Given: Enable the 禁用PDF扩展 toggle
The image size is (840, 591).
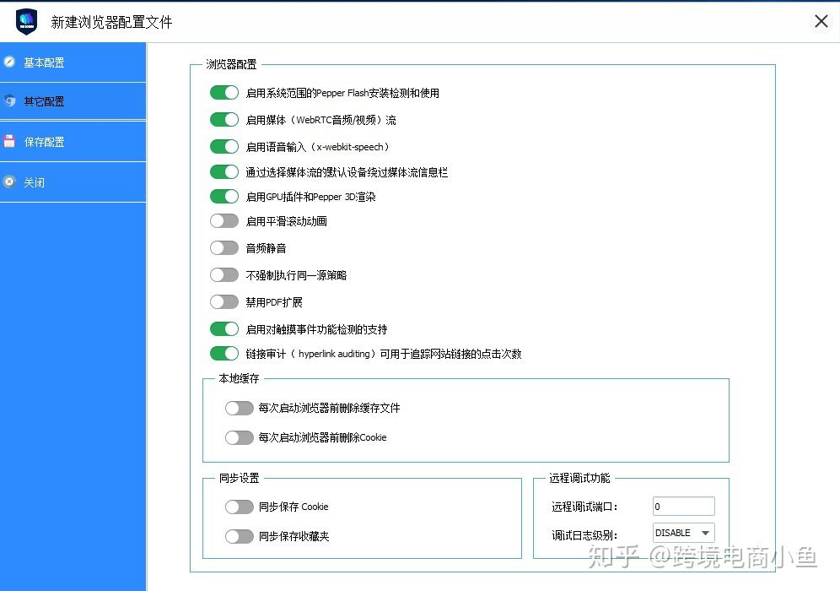Looking at the screenshot, I should coord(223,301).
